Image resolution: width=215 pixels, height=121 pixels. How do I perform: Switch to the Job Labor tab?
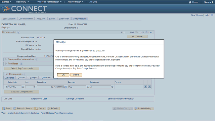point(41,19)
